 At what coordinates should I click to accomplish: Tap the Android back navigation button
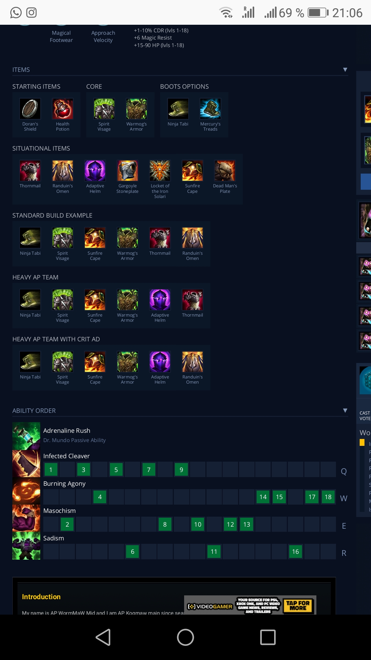103,637
